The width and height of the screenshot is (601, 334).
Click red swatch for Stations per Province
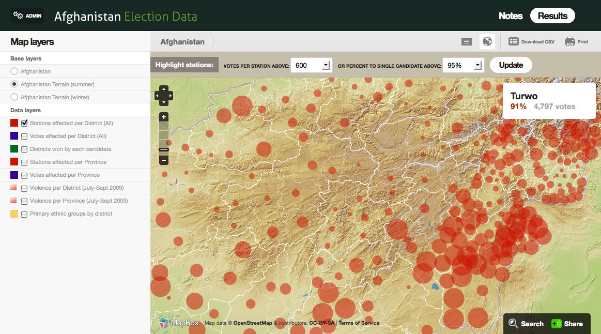coord(14,162)
